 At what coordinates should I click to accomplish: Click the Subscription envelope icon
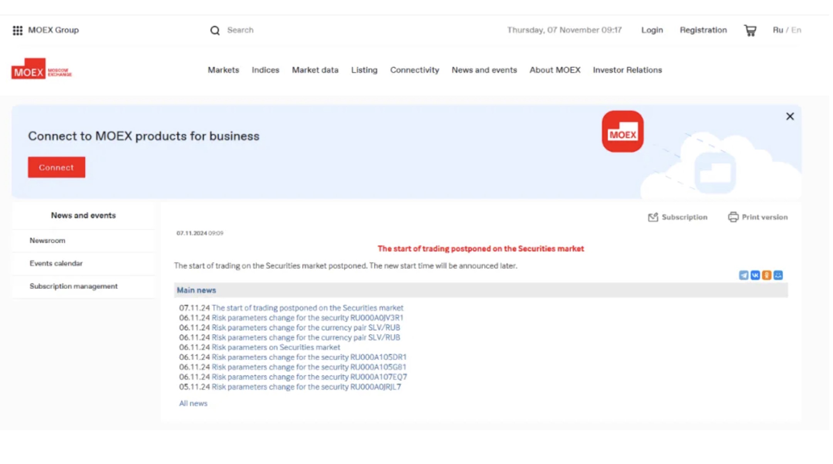coord(653,217)
